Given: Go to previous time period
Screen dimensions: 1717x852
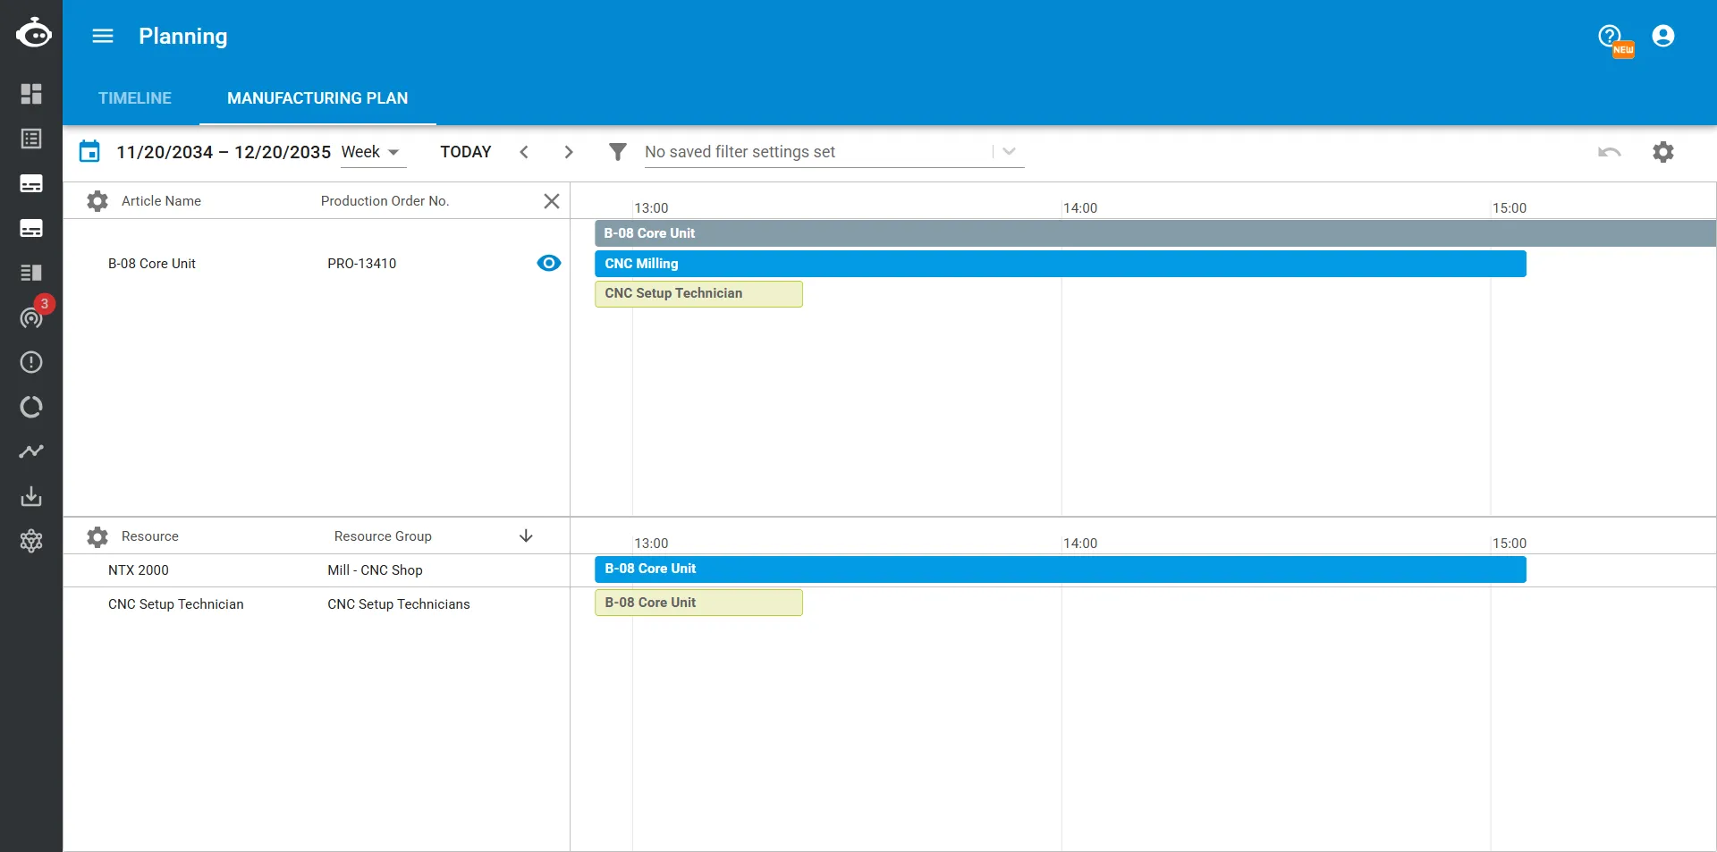Looking at the screenshot, I should (524, 152).
